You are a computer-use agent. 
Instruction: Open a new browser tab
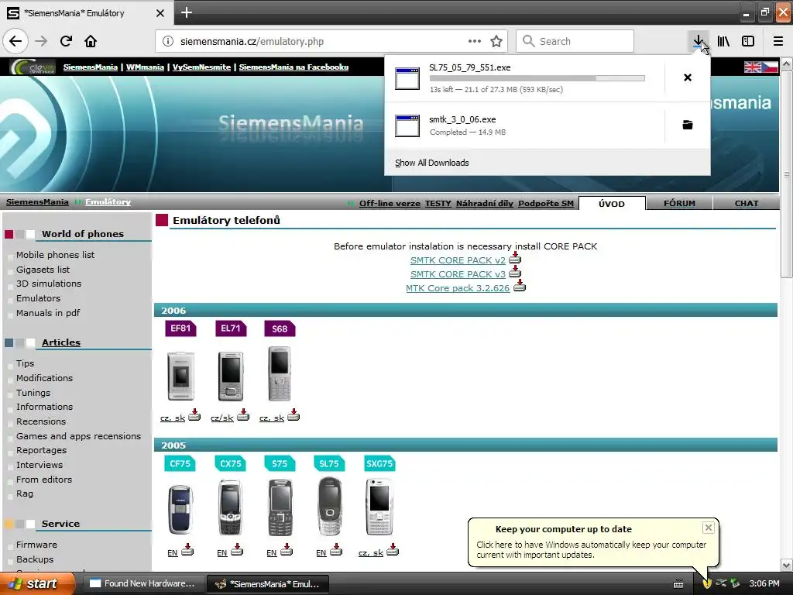(x=187, y=12)
